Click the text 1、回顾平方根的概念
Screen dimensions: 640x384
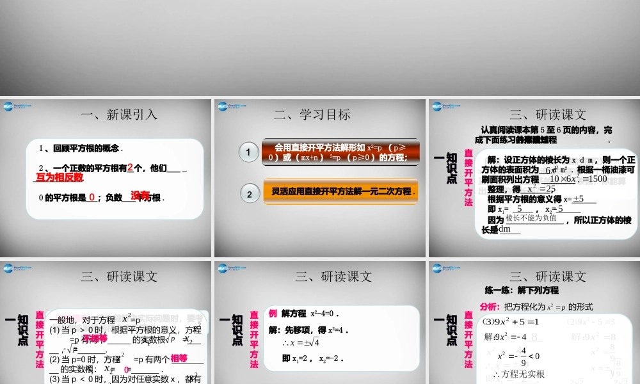[81, 148]
